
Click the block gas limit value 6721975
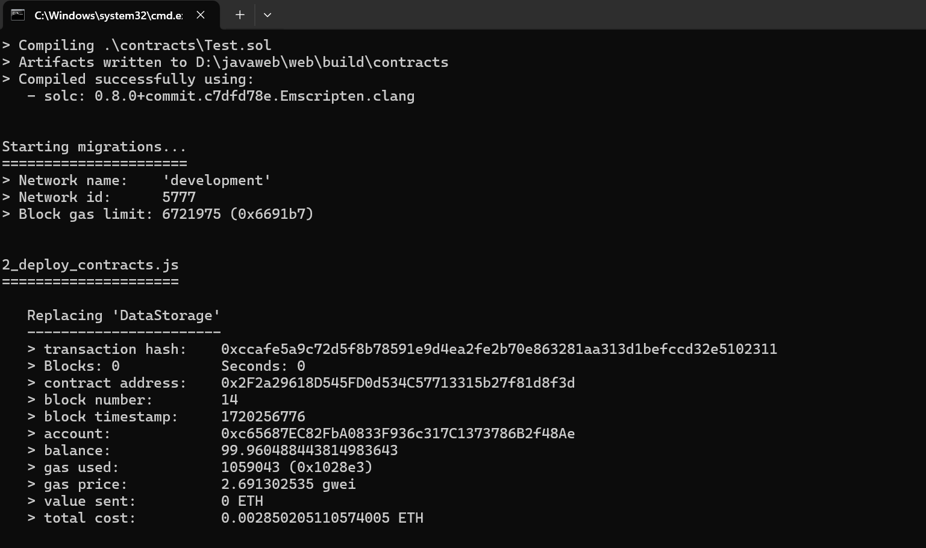191,214
